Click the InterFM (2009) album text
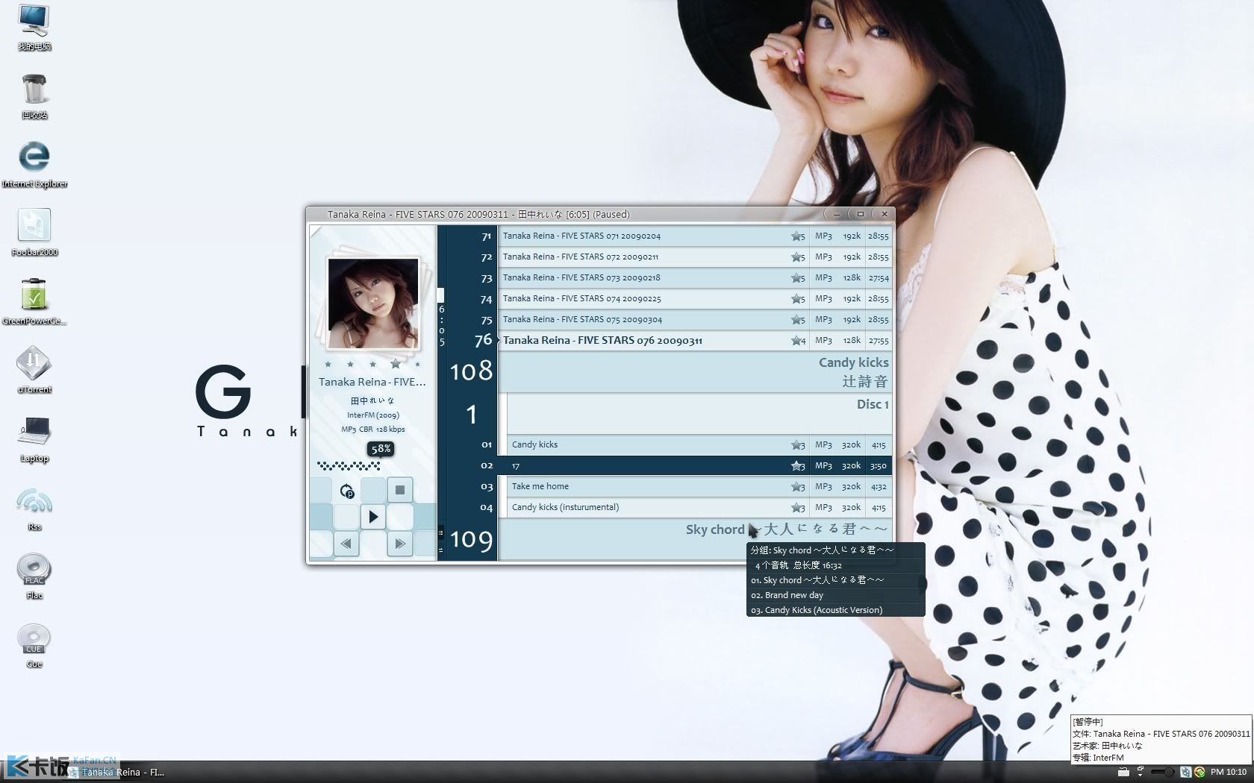The height and width of the screenshot is (783, 1254). (372, 415)
